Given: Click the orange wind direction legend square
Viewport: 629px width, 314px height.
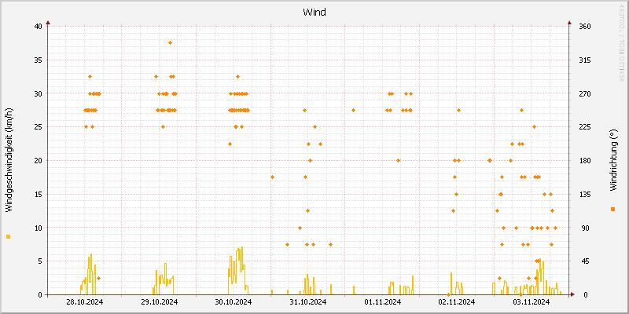Looking at the screenshot, I should point(612,209).
